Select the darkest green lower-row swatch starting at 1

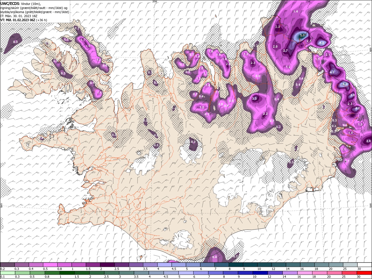point(67,273)
